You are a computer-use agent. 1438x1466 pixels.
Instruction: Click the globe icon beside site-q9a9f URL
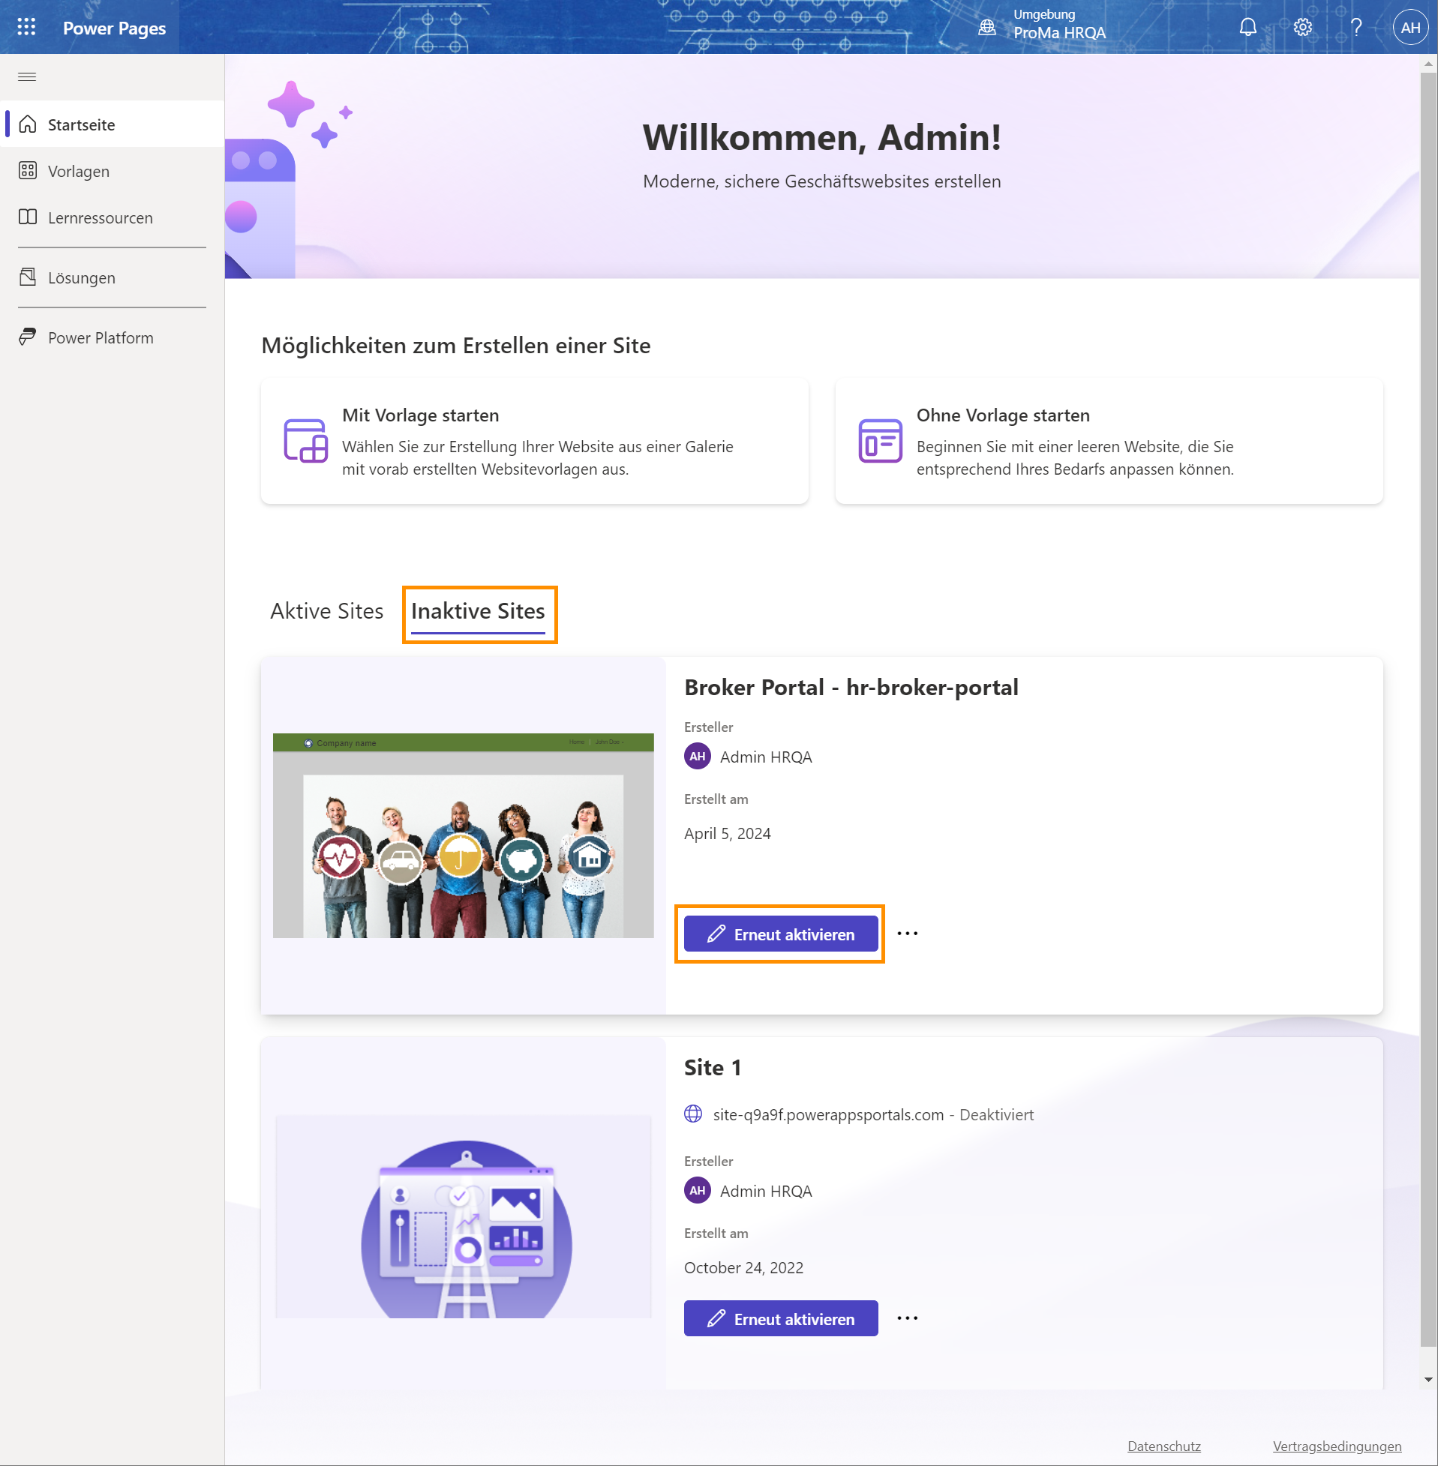pyautogui.click(x=693, y=1114)
